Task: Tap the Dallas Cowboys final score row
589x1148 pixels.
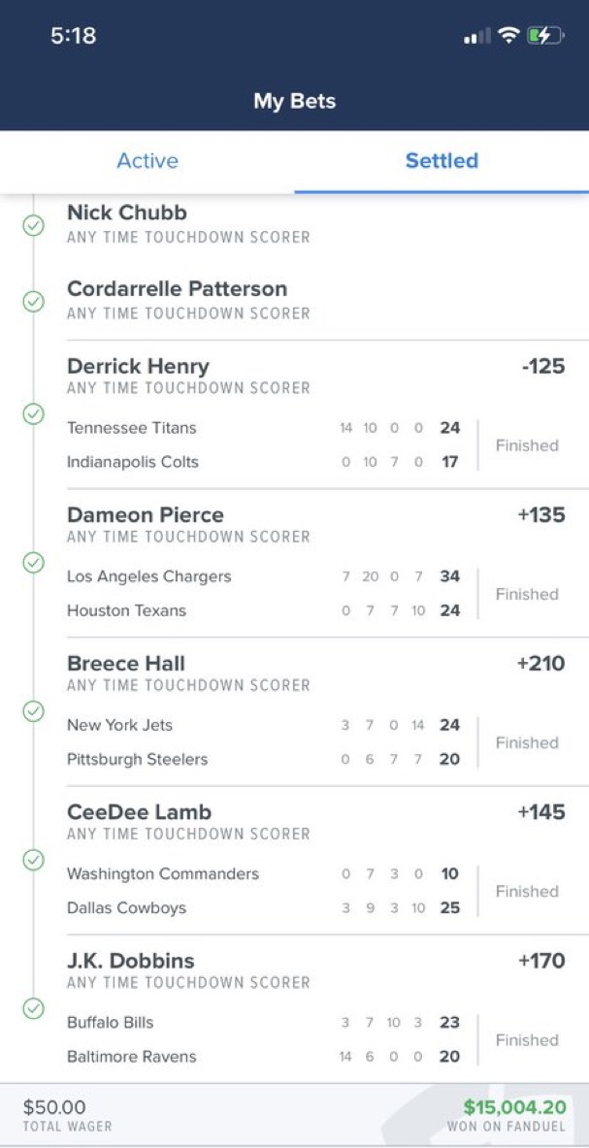Action: tap(262, 908)
